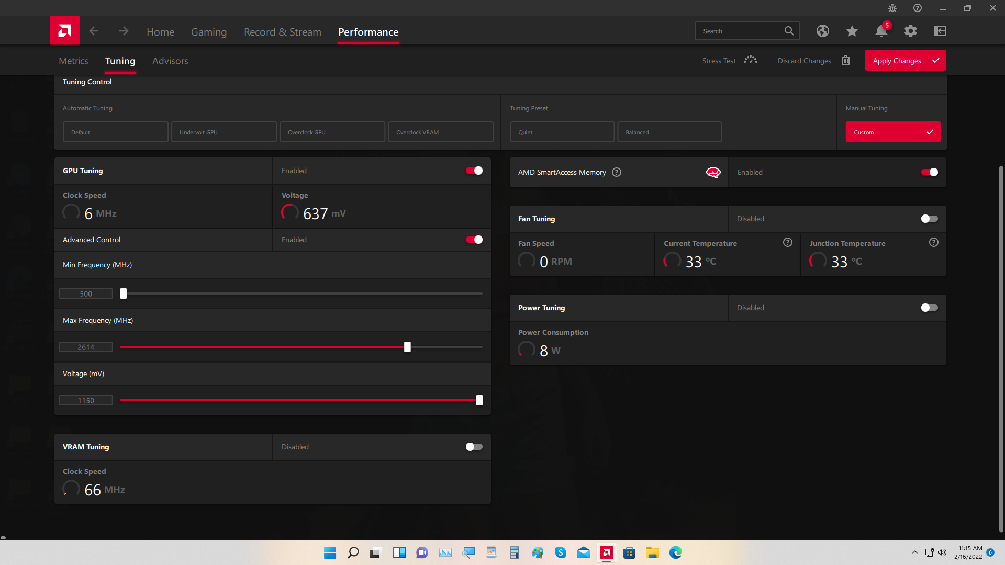Open the Record & Stream tab
This screenshot has height=565, width=1005.
[283, 32]
